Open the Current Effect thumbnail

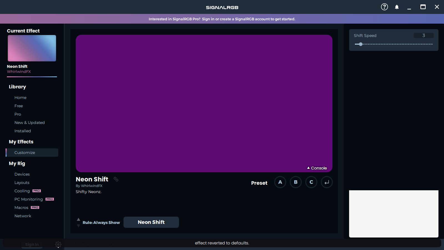coord(32,48)
